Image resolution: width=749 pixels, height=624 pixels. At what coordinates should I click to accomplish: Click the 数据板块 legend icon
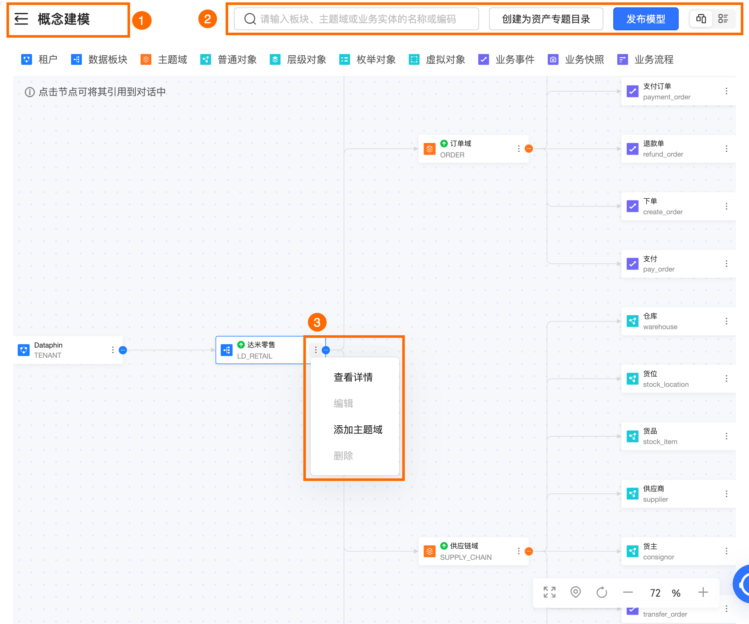point(76,60)
